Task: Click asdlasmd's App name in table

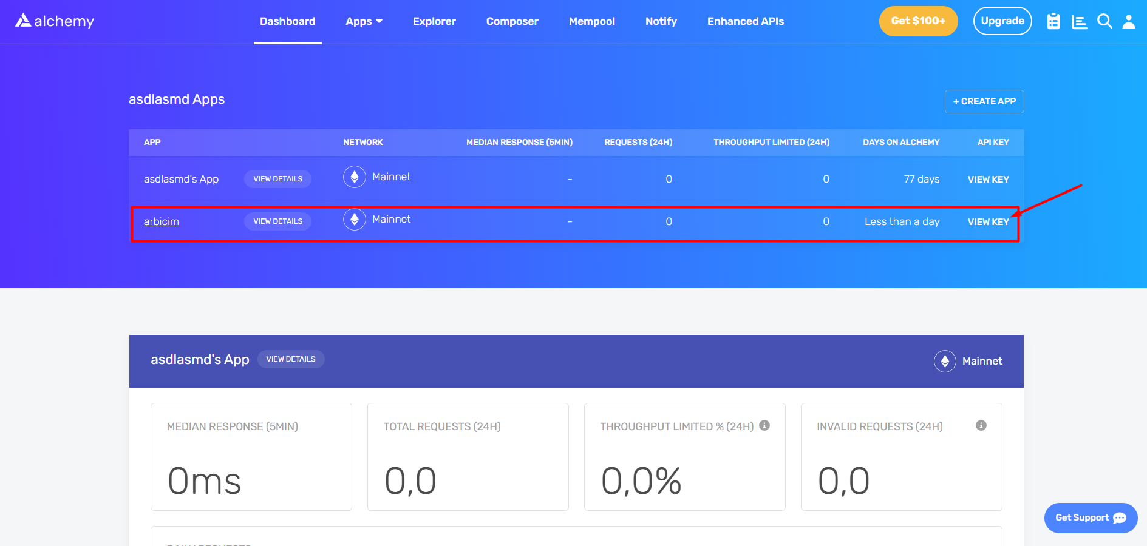Action: click(x=181, y=179)
